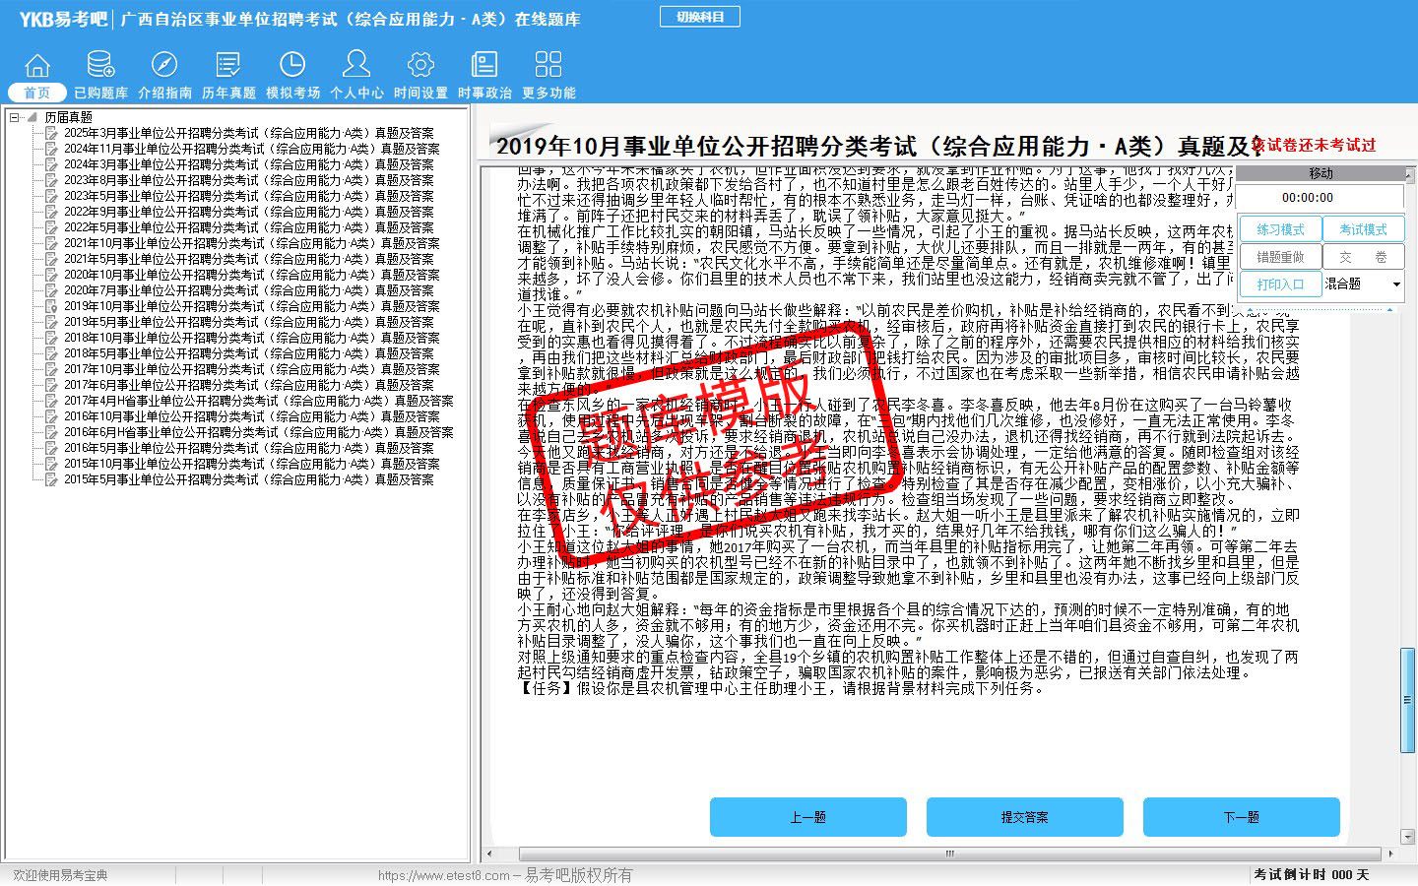Click the 切换科目 switch subject button
1418x886 pixels.
pos(700,17)
